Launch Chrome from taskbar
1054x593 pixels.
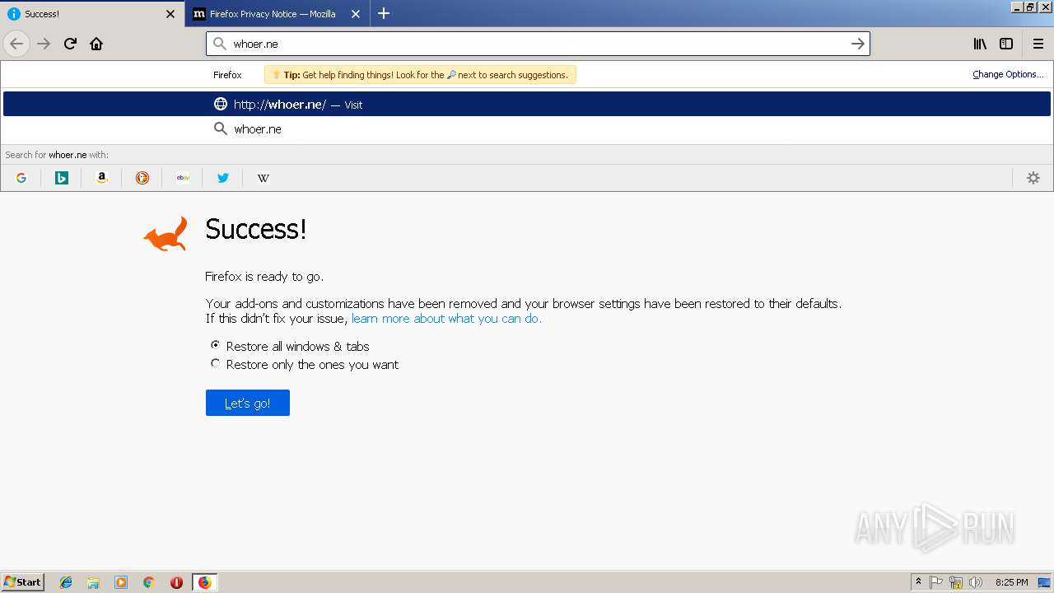click(x=148, y=582)
